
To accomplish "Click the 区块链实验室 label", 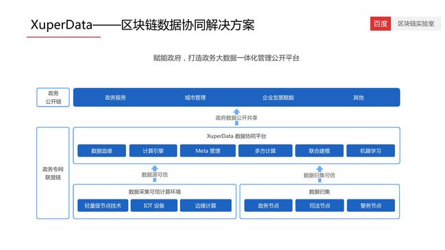I will point(416,24).
